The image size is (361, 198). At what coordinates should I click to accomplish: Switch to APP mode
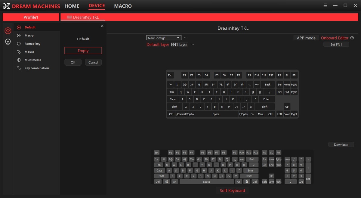(306, 38)
